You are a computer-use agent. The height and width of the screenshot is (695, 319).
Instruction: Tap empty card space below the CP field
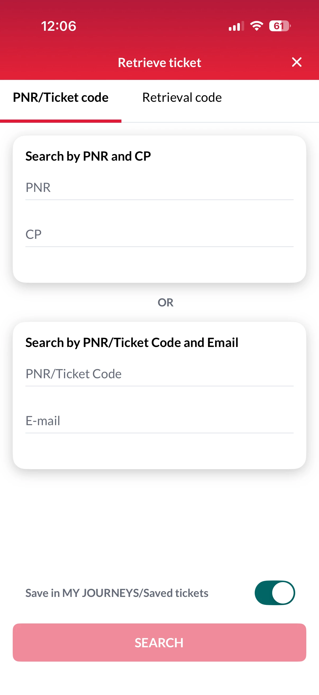point(159,265)
